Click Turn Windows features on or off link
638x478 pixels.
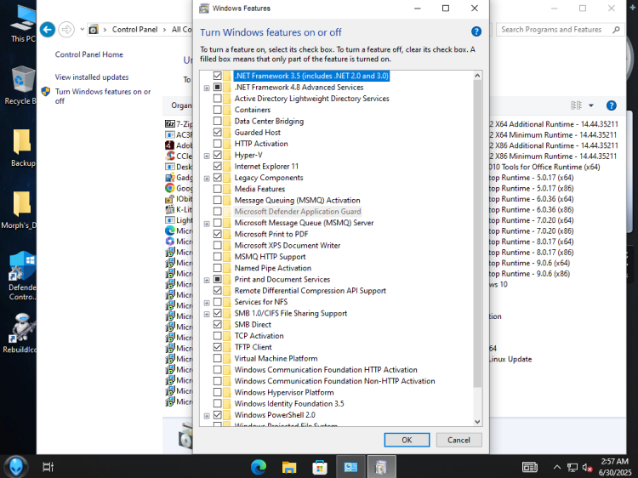(103, 96)
